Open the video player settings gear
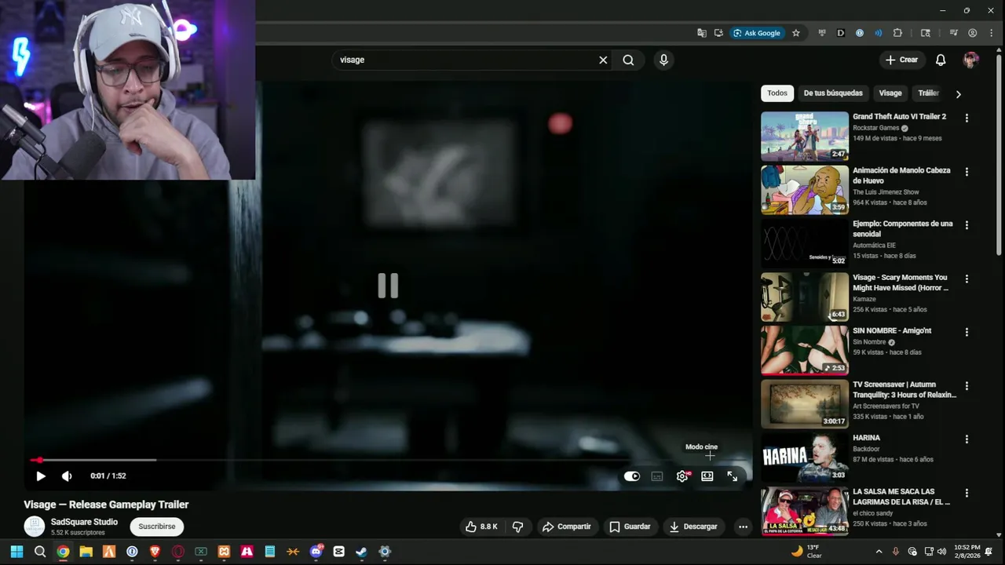The image size is (1005, 565). tap(682, 476)
